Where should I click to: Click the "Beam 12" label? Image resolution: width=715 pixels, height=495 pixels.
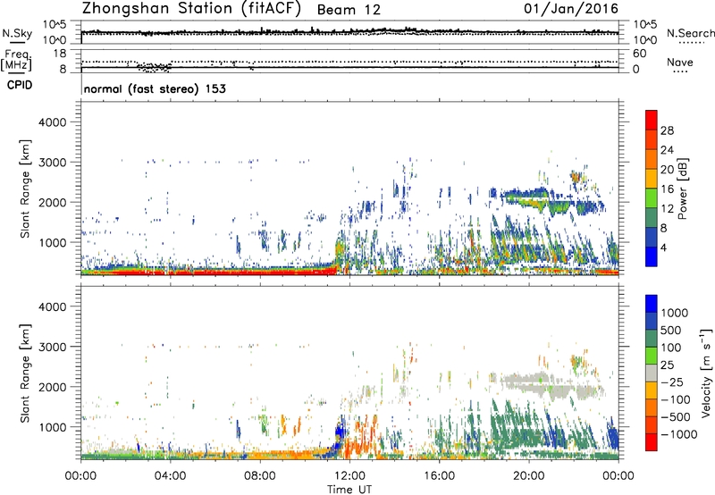pos(349,10)
